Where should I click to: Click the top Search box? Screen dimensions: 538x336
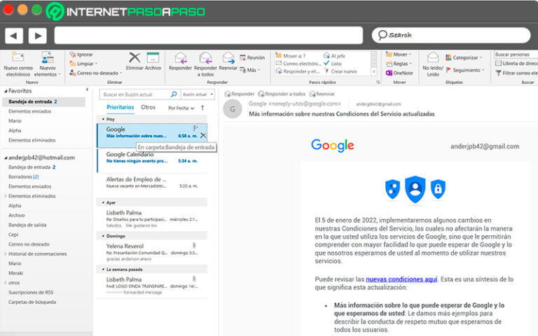(451, 35)
